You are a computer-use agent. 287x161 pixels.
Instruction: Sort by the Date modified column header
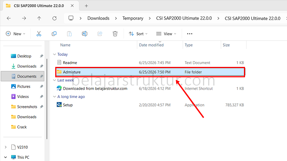point(151,45)
